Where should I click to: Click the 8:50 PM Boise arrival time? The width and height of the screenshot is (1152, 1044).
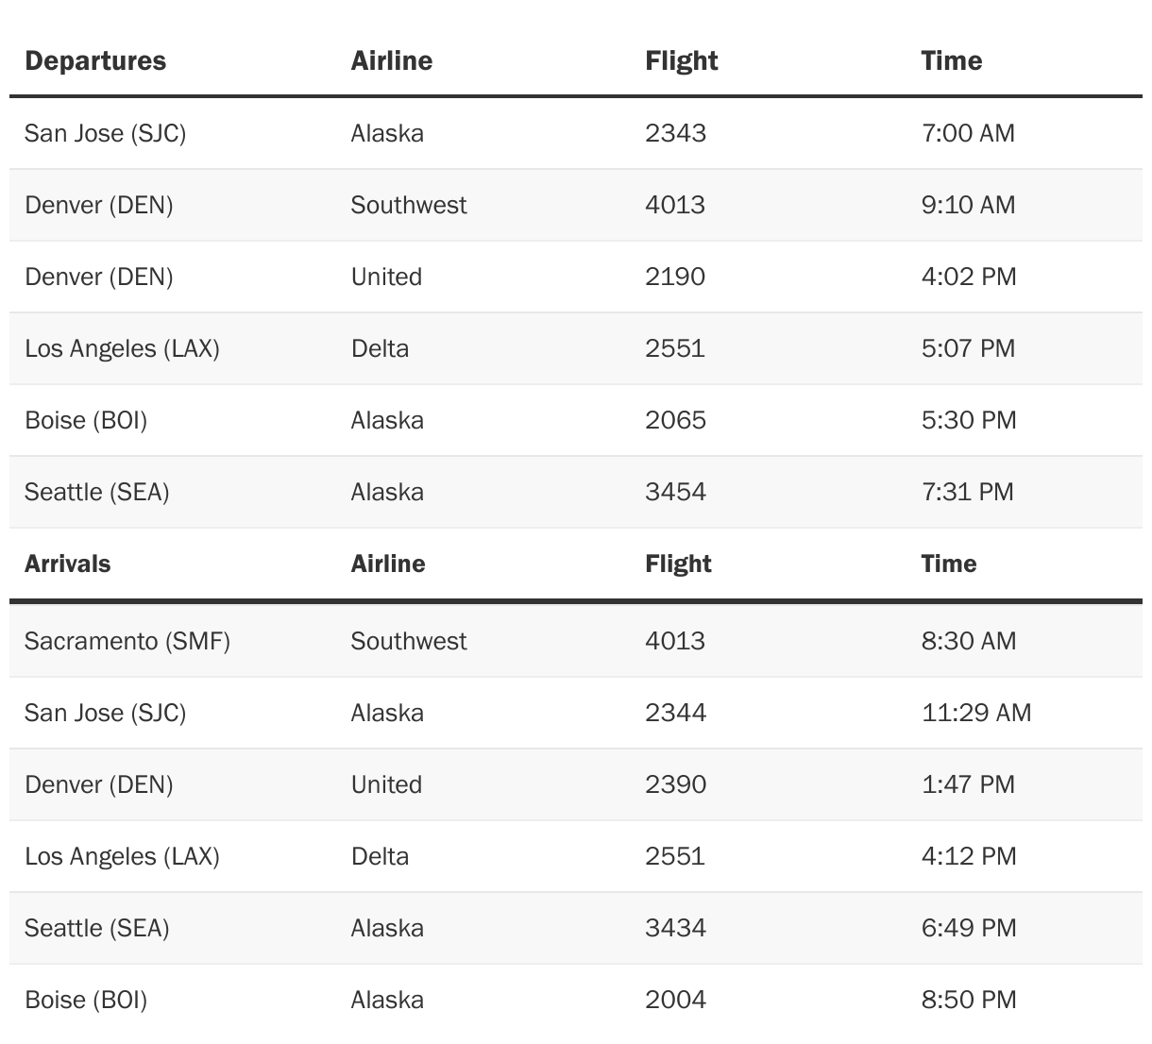pos(969,1000)
